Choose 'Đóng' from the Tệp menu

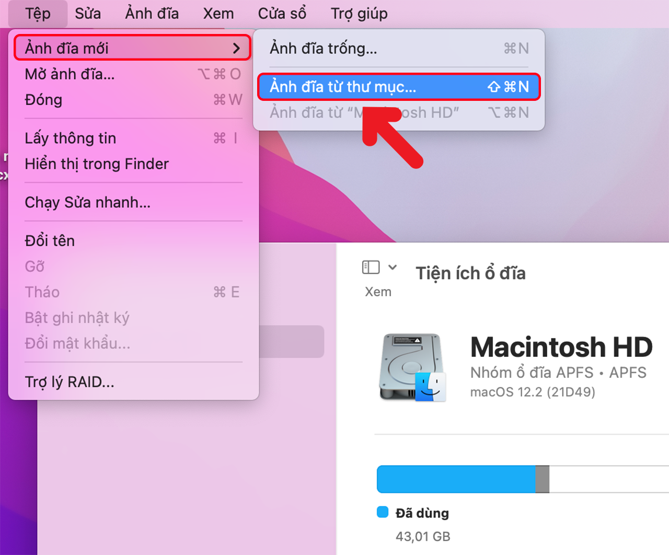43,99
